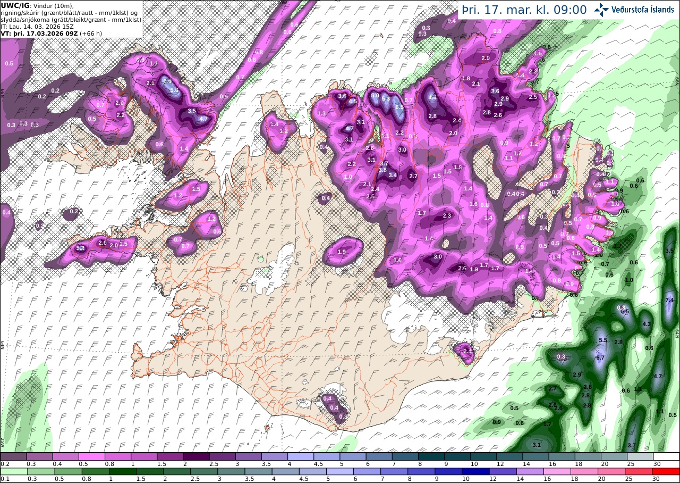The image size is (680, 483).
Task: Pick top legend swatch between 2 and 2.5
Action: pos(196,456)
